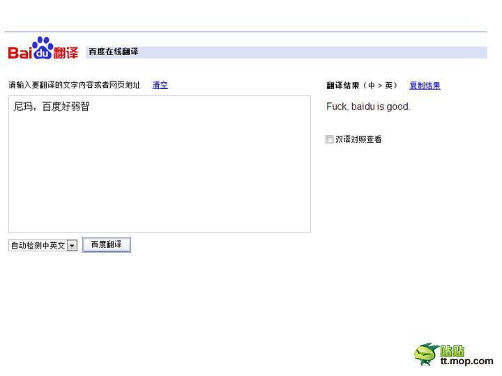Enable the 双语对照查看 checkbox
Image resolution: width=502 pixels, height=376 pixels.
click(330, 139)
